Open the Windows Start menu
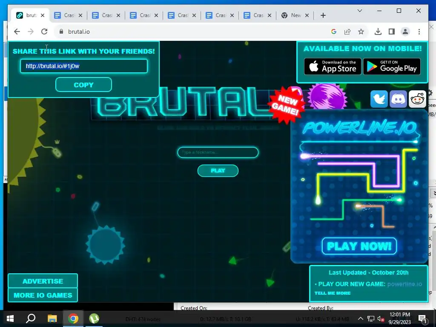The image size is (436, 327). [10, 318]
